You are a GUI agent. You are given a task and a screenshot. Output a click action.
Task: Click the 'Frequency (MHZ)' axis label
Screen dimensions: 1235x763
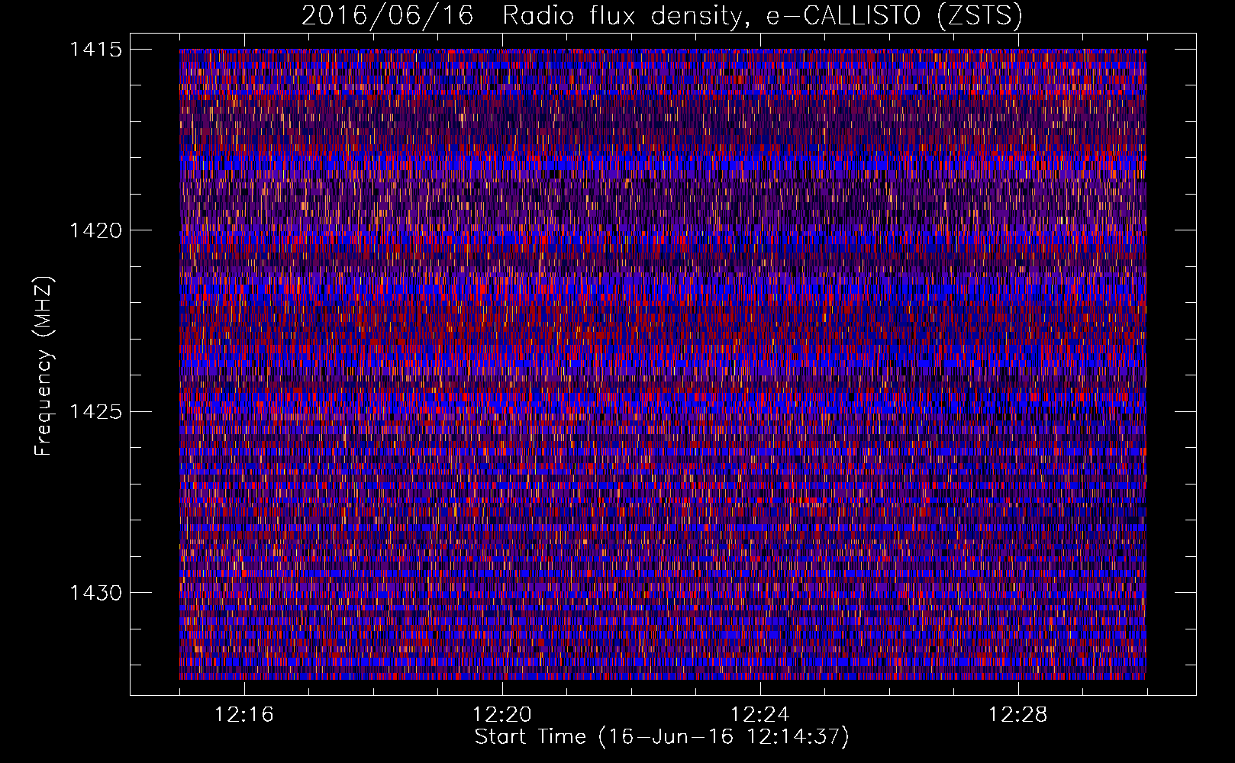pos(44,365)
